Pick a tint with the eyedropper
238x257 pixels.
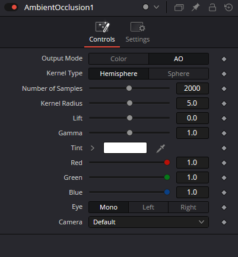pyautogui.click(x=160, y=148)
